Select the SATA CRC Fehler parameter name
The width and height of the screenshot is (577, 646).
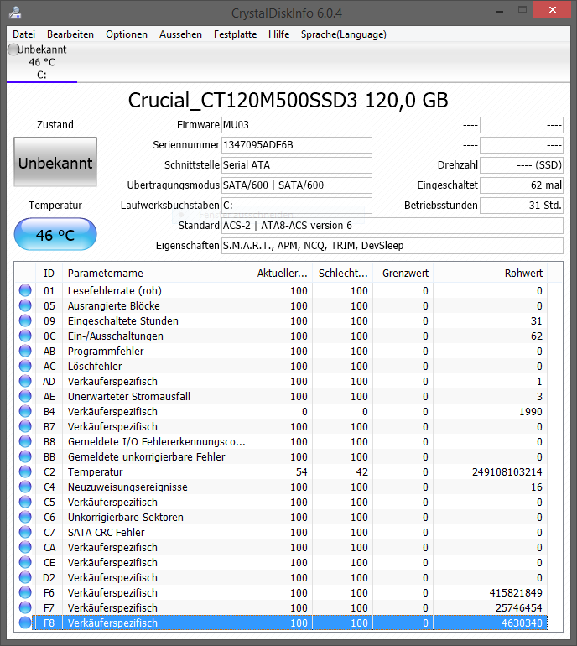coord(107,533)
